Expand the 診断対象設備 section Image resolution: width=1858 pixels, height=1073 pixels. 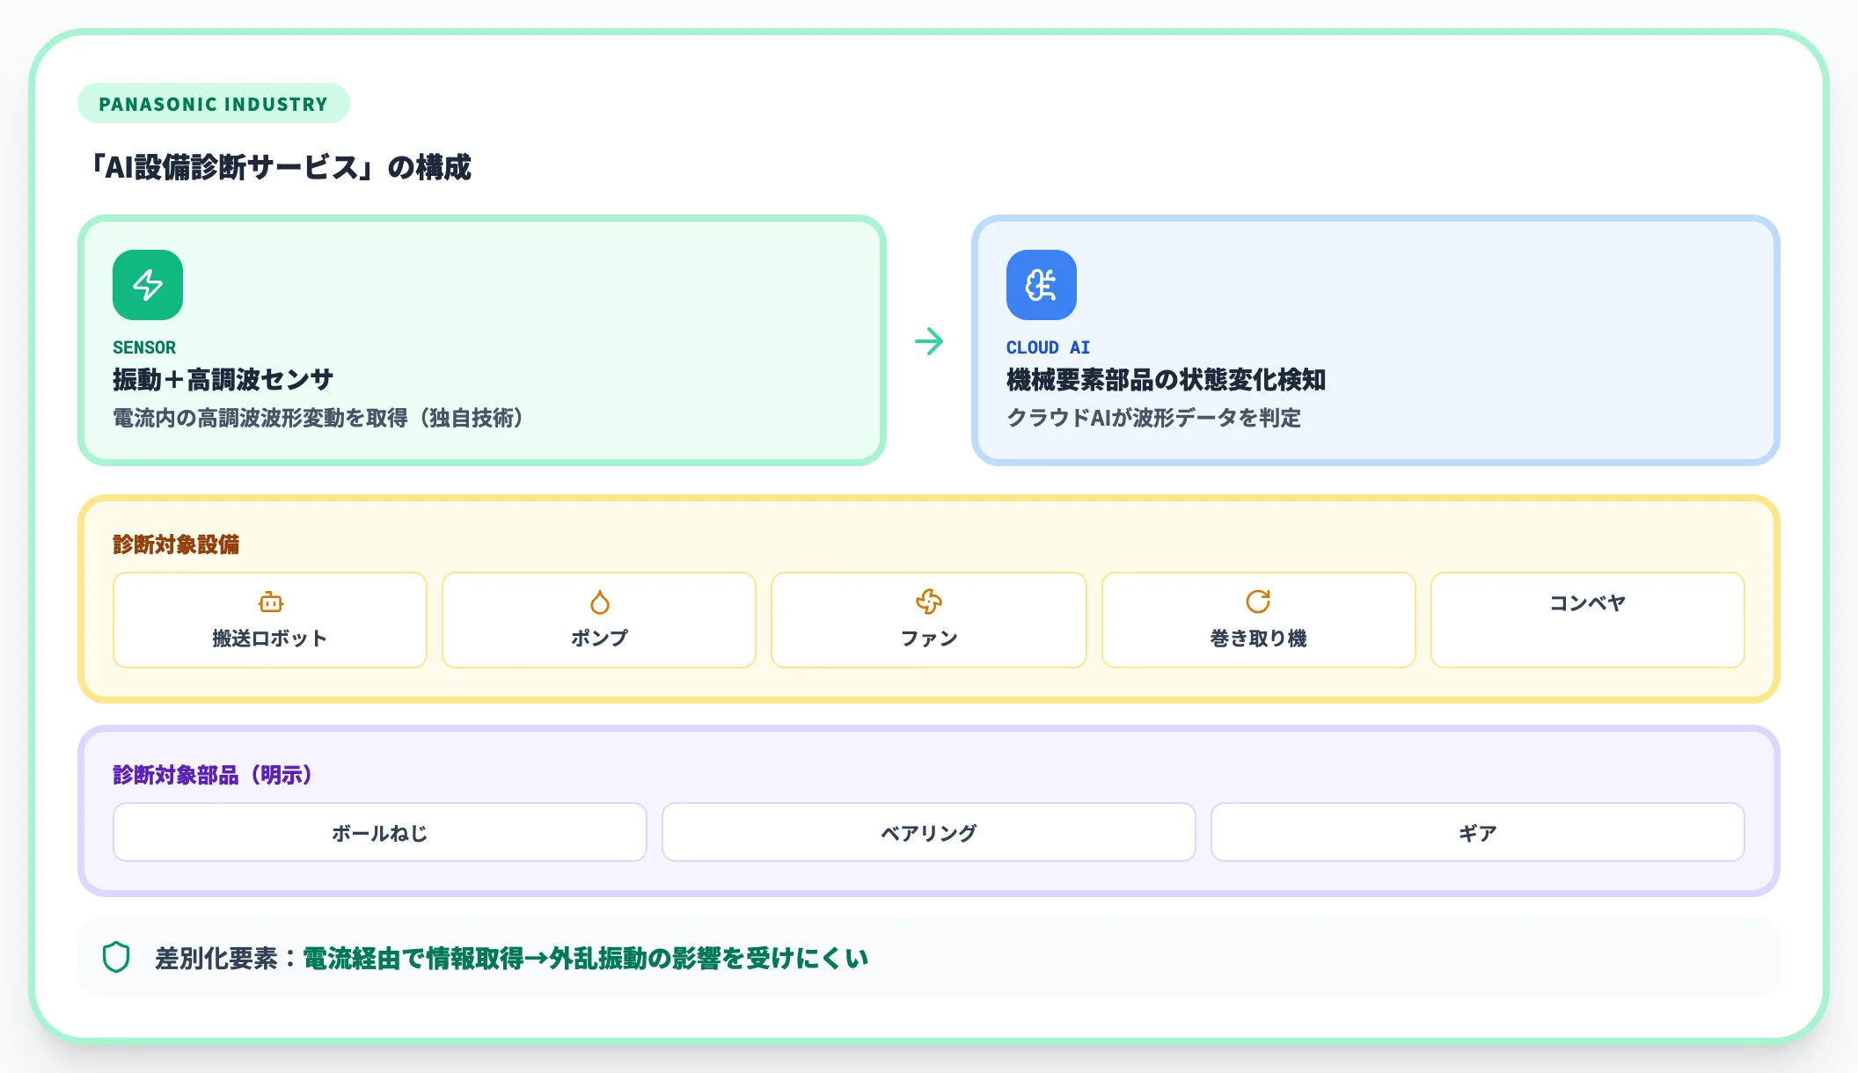[176, 544]
